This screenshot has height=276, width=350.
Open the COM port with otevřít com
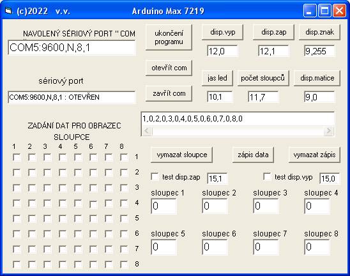click(x=169, y=68)
